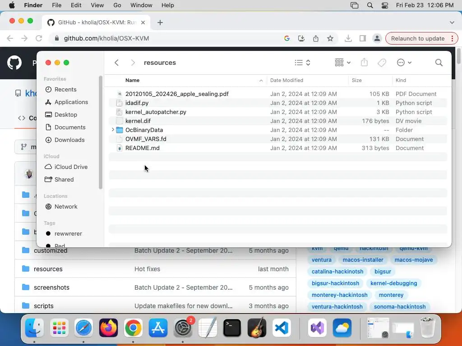Click the Chrome address bar

pyautogui.click(x=165, y=39)
